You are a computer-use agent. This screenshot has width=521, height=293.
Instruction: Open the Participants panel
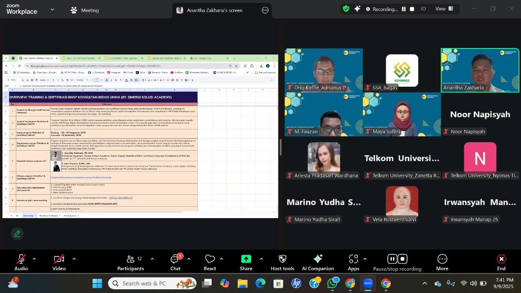pos(130,262)
